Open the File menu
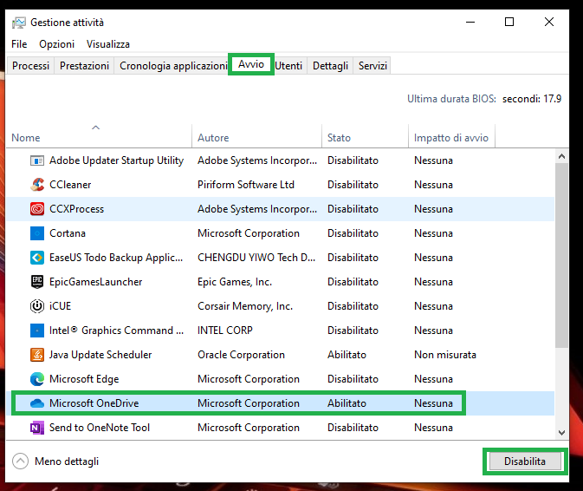Image resolution: width=583 pixels, height=491 pixels. tap(19, 44)
